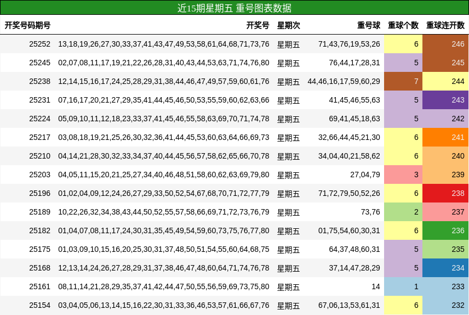Click the brown 重球个数 cell showing 7
The height and width of the screenshot is (315, 469).
coord(403,81)
